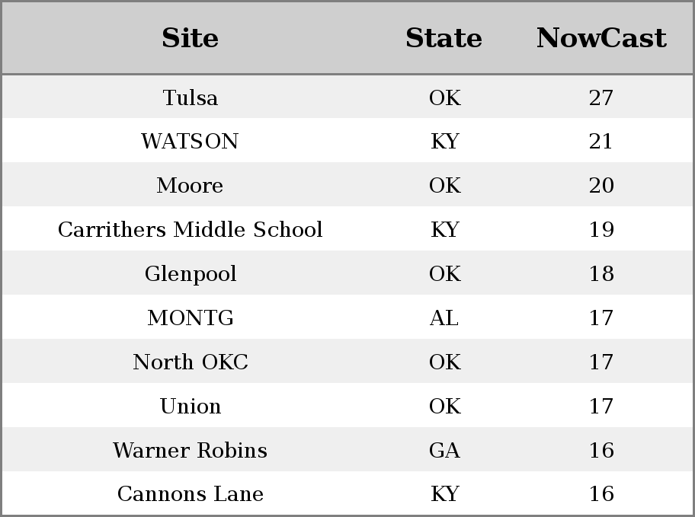Click the MONTG site name
Screen dimensions: 695x517
[191, 318]
